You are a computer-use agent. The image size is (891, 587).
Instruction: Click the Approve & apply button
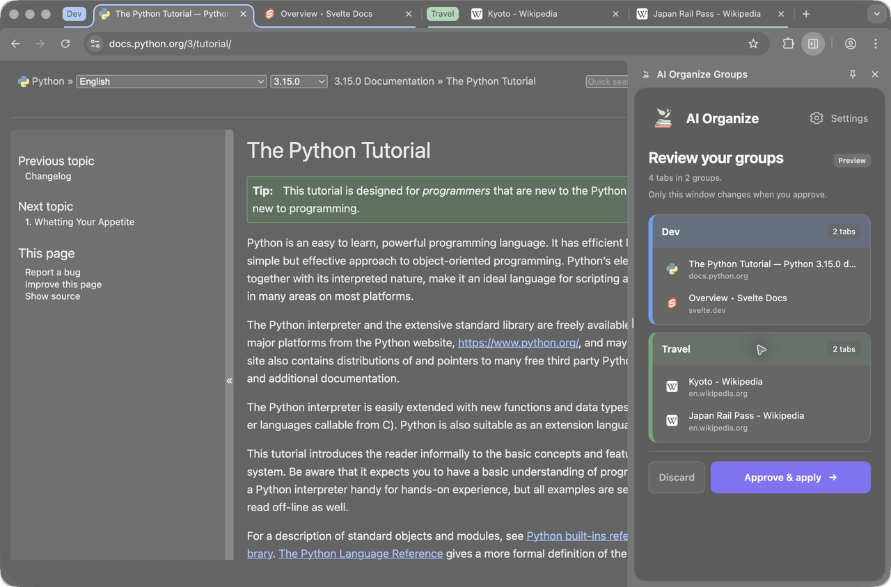(x=790, y=478)
